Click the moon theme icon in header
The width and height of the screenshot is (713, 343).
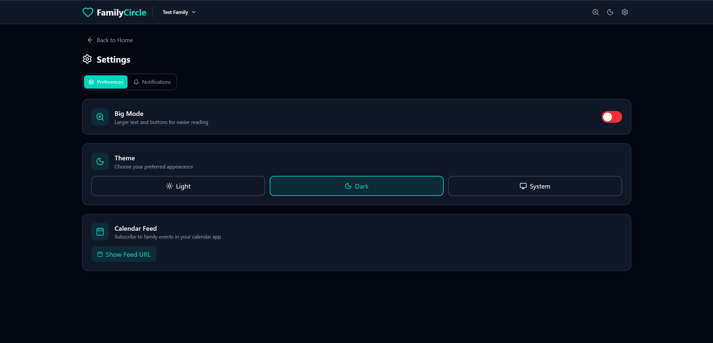click(x=610, y=12)
